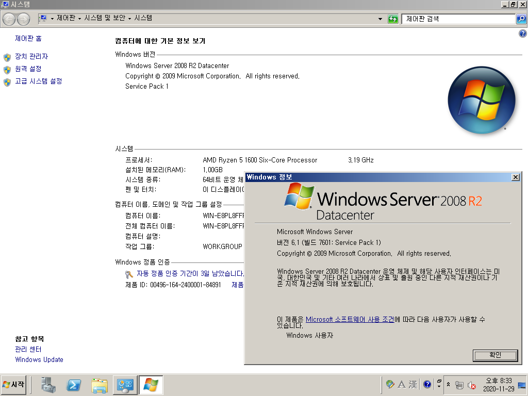
Task: Click the network status tray icon
Action: pyautogui.click(x=459, y=385)
